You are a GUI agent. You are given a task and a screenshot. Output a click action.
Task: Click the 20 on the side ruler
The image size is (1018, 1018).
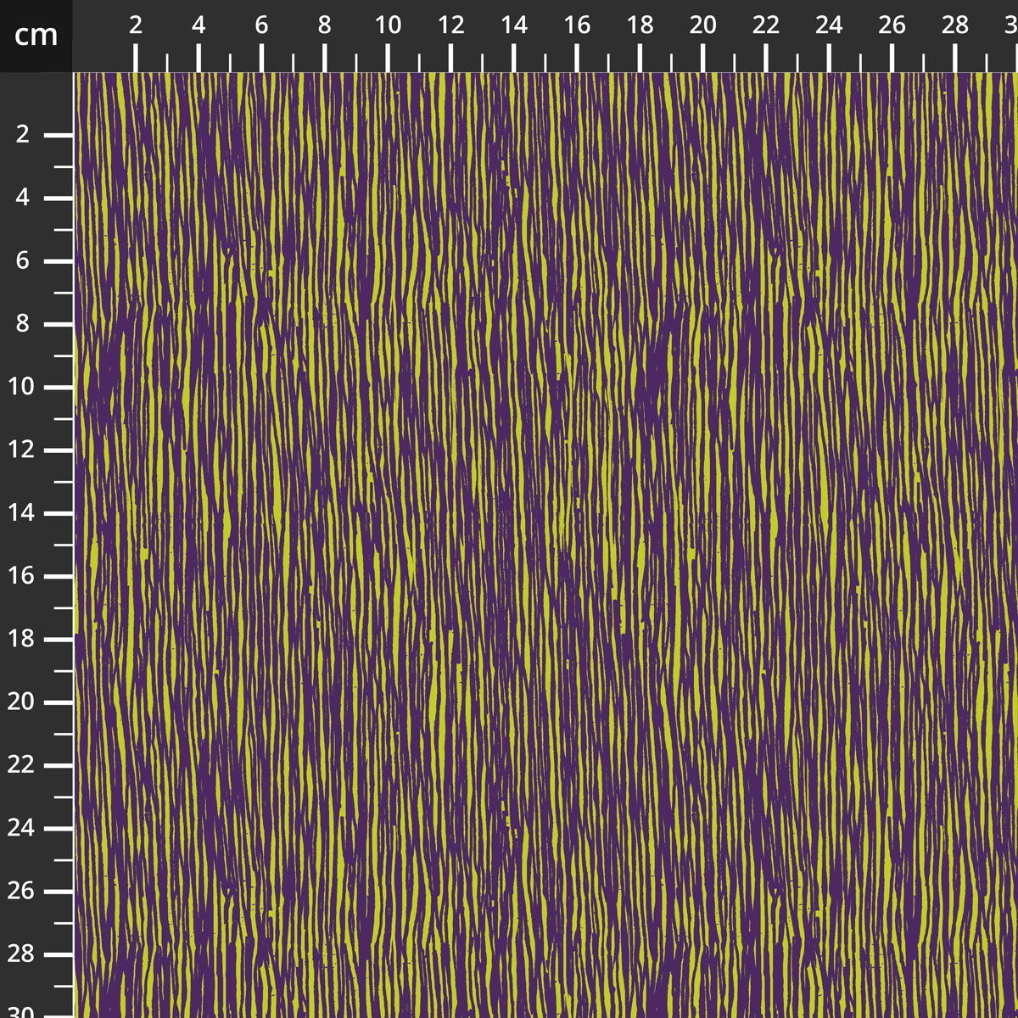22,701
